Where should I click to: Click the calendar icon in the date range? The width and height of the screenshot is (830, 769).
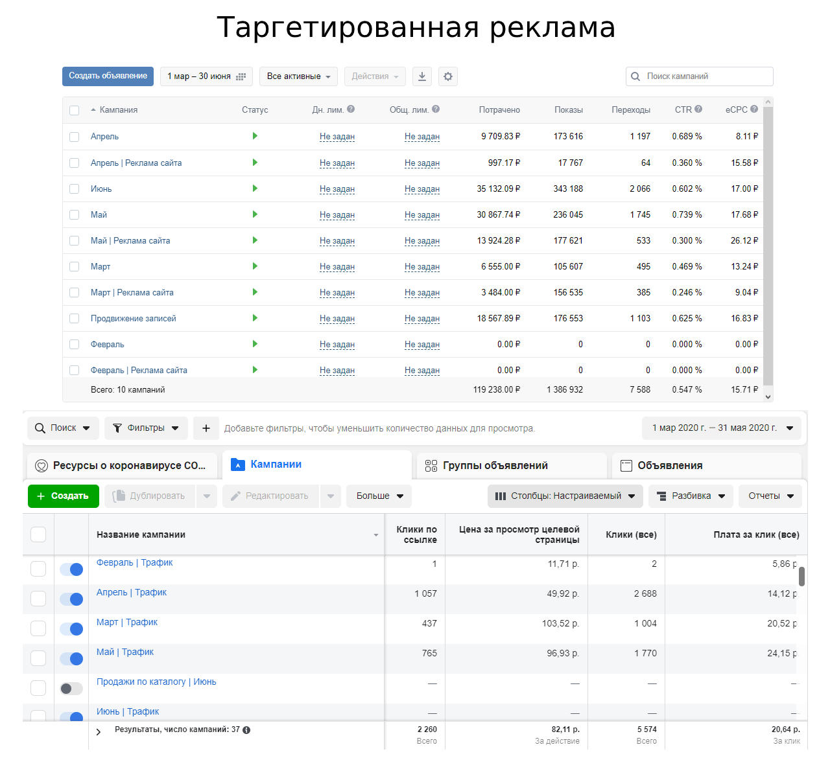coord(241,76)
